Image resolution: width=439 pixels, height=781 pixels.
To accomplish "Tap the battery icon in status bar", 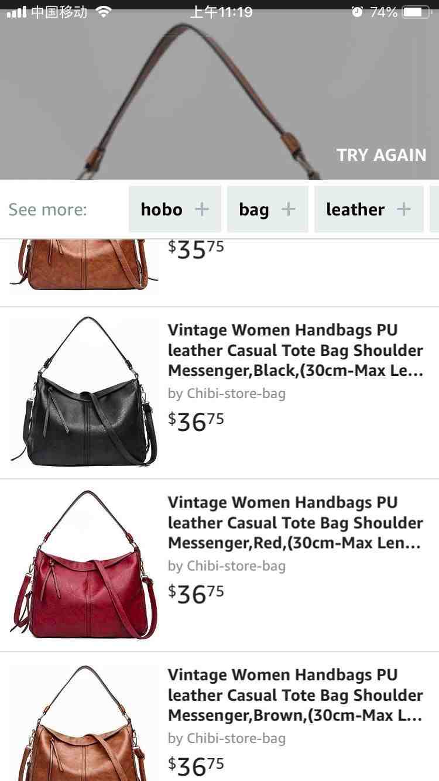I will click(x=416, y=12).
